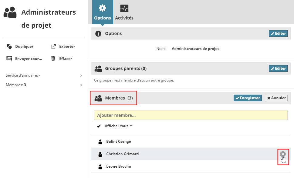Switch to the Activités tab
This screenshot has width=294, height=178.
click(124, 12)
